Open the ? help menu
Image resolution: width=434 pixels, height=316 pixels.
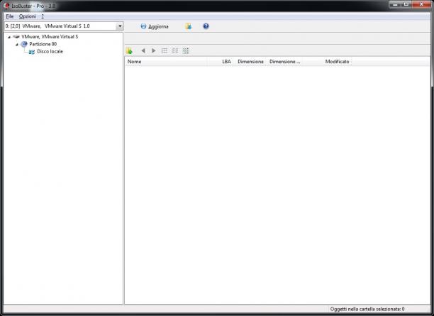[x=43, y=16]
